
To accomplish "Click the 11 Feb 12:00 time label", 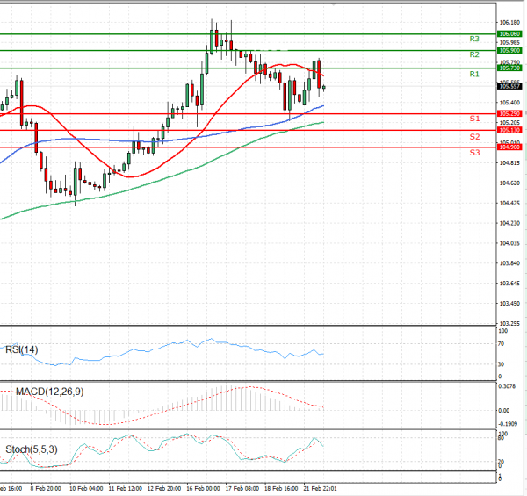I will 125,489.
